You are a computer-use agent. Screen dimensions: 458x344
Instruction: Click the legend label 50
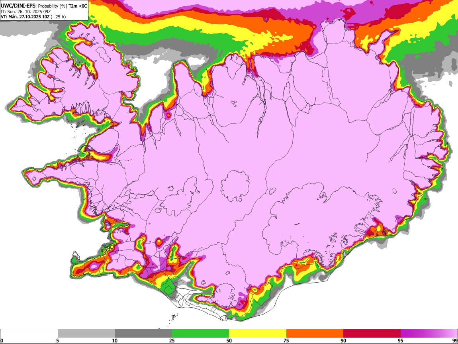[229, 341]
